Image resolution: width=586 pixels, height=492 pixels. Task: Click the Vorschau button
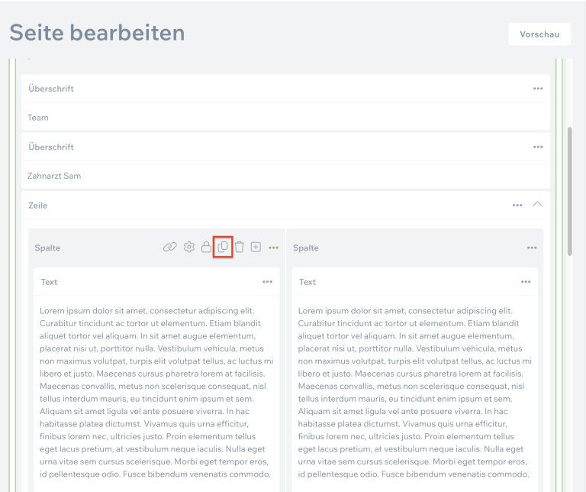tap(539, 34)
